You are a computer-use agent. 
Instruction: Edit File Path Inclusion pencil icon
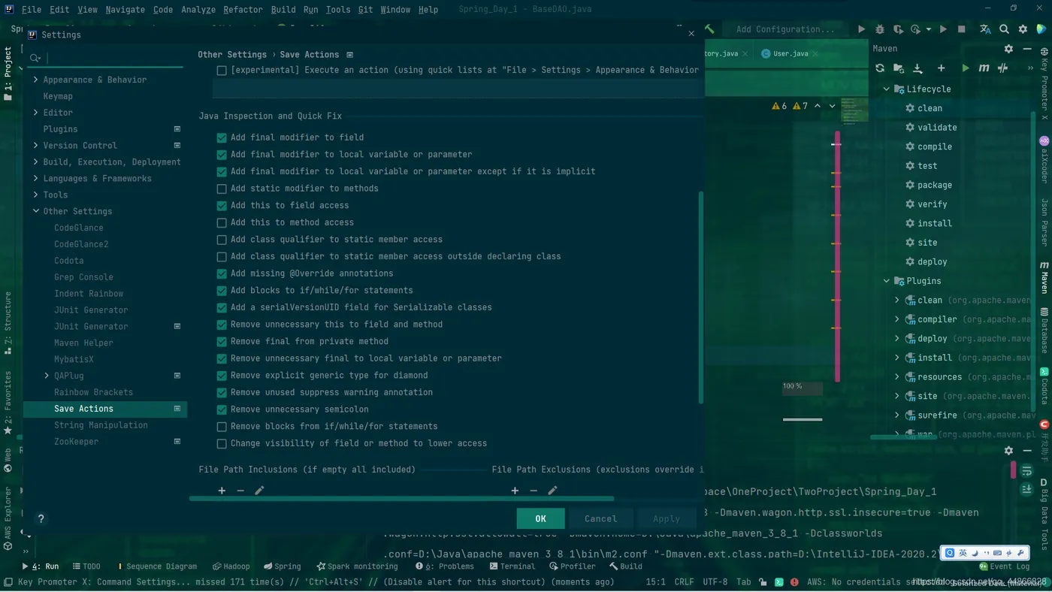coord(259,491)
